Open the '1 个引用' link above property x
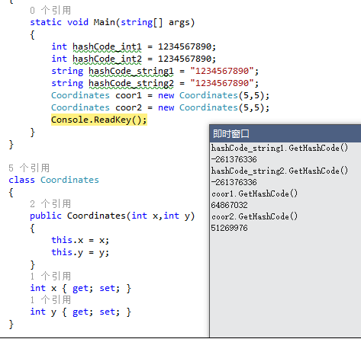 pos(50,276)
